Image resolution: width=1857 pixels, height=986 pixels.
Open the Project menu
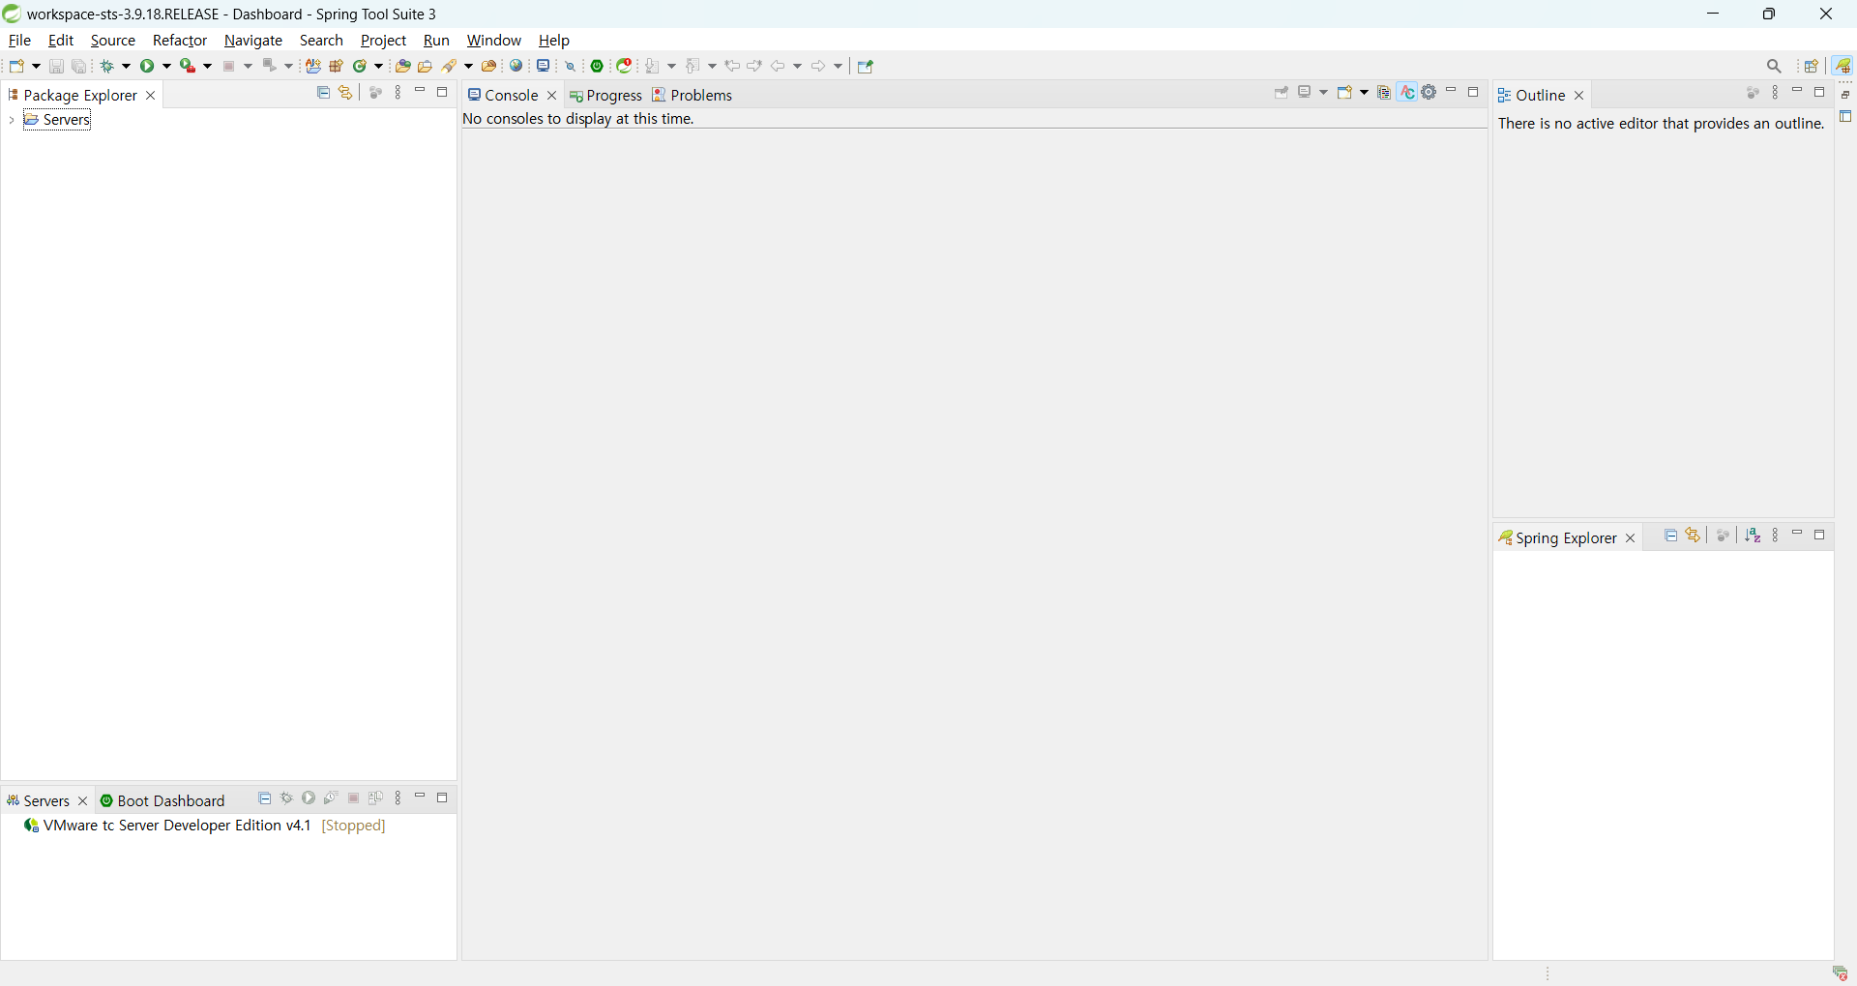(x=384, y=41)
